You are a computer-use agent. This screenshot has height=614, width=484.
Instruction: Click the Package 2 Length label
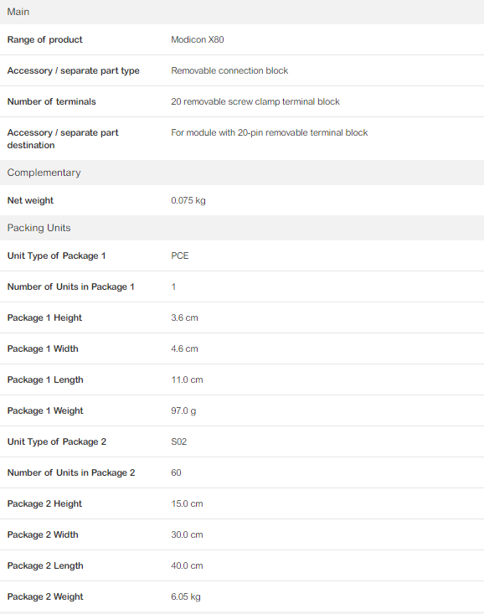click(45, 565)
